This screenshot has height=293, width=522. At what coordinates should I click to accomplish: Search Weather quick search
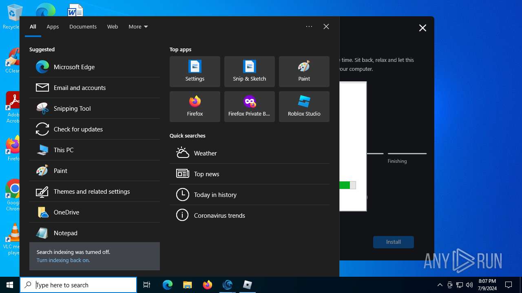point(250,153)
